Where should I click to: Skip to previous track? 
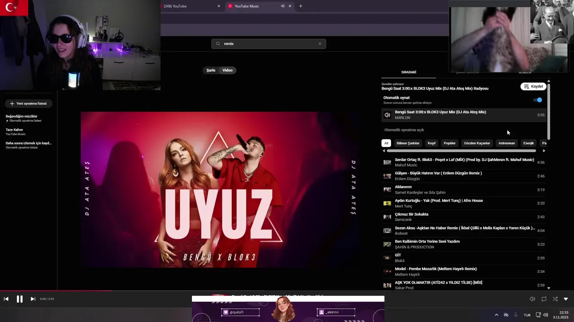tap(6, 299)
